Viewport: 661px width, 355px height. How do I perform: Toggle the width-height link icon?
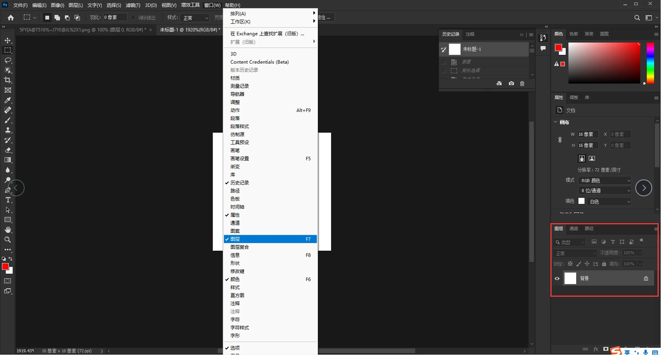click(x=560, y=140)
